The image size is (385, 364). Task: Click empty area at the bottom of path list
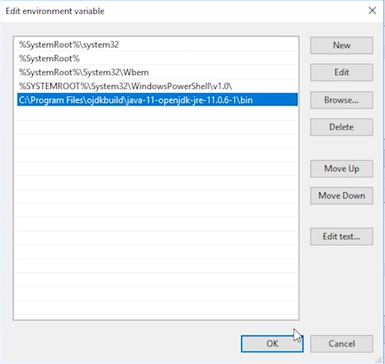click(x=156, y=308)
